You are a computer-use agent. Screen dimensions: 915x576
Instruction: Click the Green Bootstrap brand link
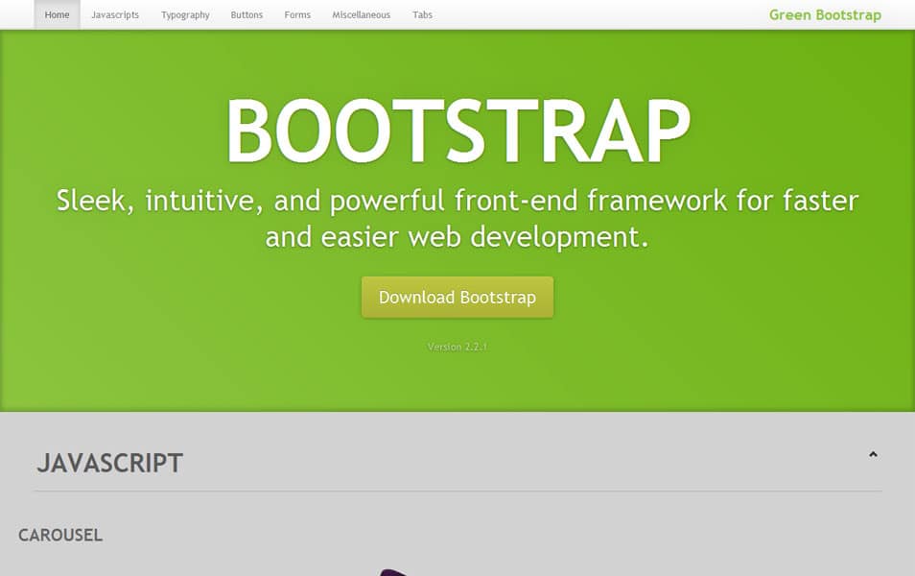point(825,14)
